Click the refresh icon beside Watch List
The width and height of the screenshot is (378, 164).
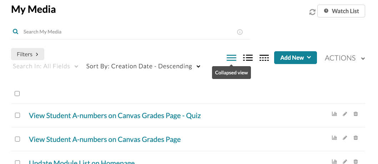point(312,12)
